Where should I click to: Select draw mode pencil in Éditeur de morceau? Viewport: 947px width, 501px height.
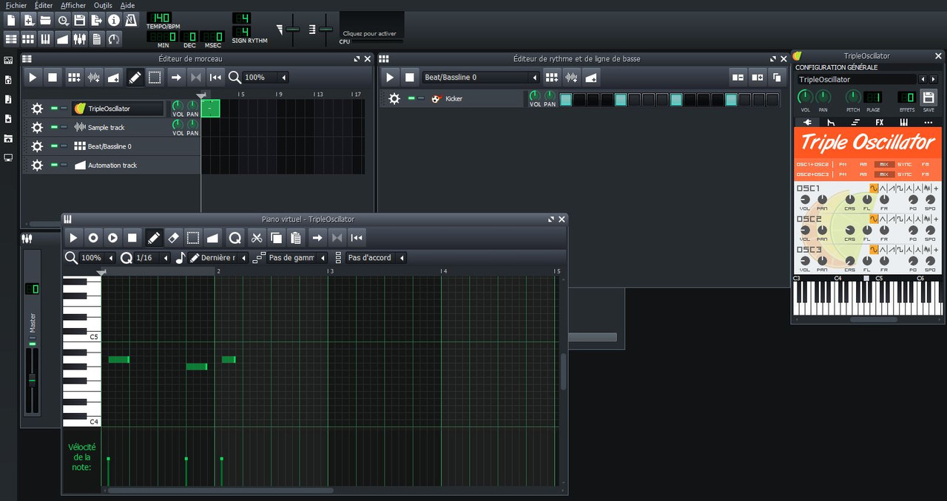(x=135, y=77)
